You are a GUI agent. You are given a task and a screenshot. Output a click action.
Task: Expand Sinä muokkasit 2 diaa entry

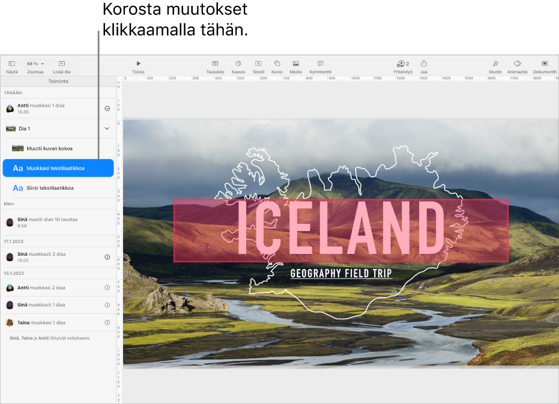tap(107, 257)
